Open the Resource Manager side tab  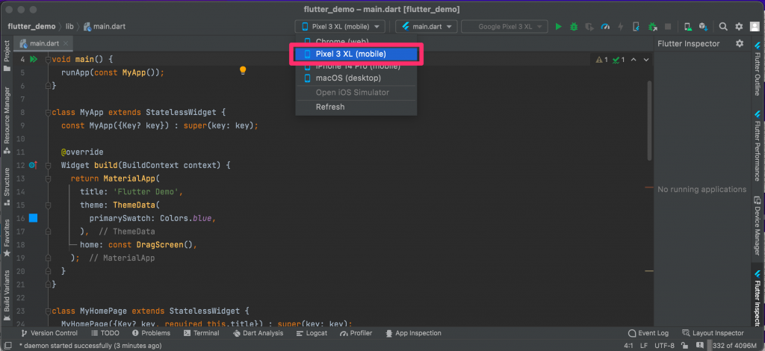(x=7, y=120)
